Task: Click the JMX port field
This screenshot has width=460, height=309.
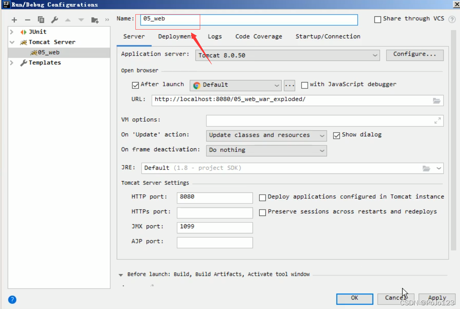Action: tap(215, 228)
